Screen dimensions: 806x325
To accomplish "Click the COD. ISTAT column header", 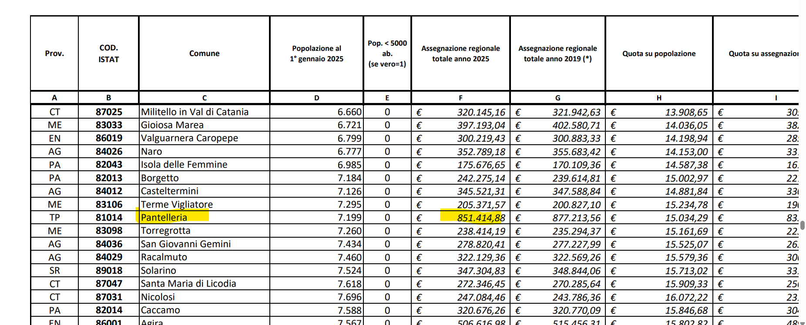I will click(108, 53).
